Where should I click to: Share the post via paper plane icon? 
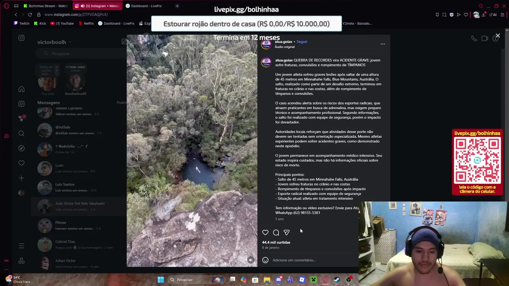point(287,232)
